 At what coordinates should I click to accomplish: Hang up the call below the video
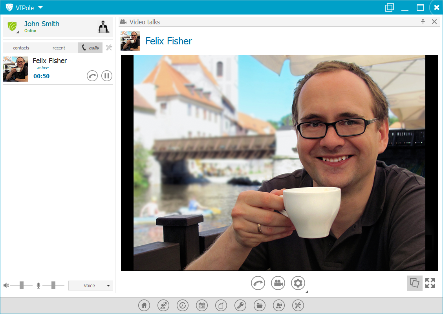(258, 283)
